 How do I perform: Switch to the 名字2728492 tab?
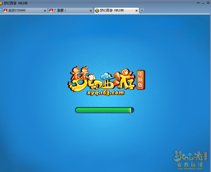point(25,11)
